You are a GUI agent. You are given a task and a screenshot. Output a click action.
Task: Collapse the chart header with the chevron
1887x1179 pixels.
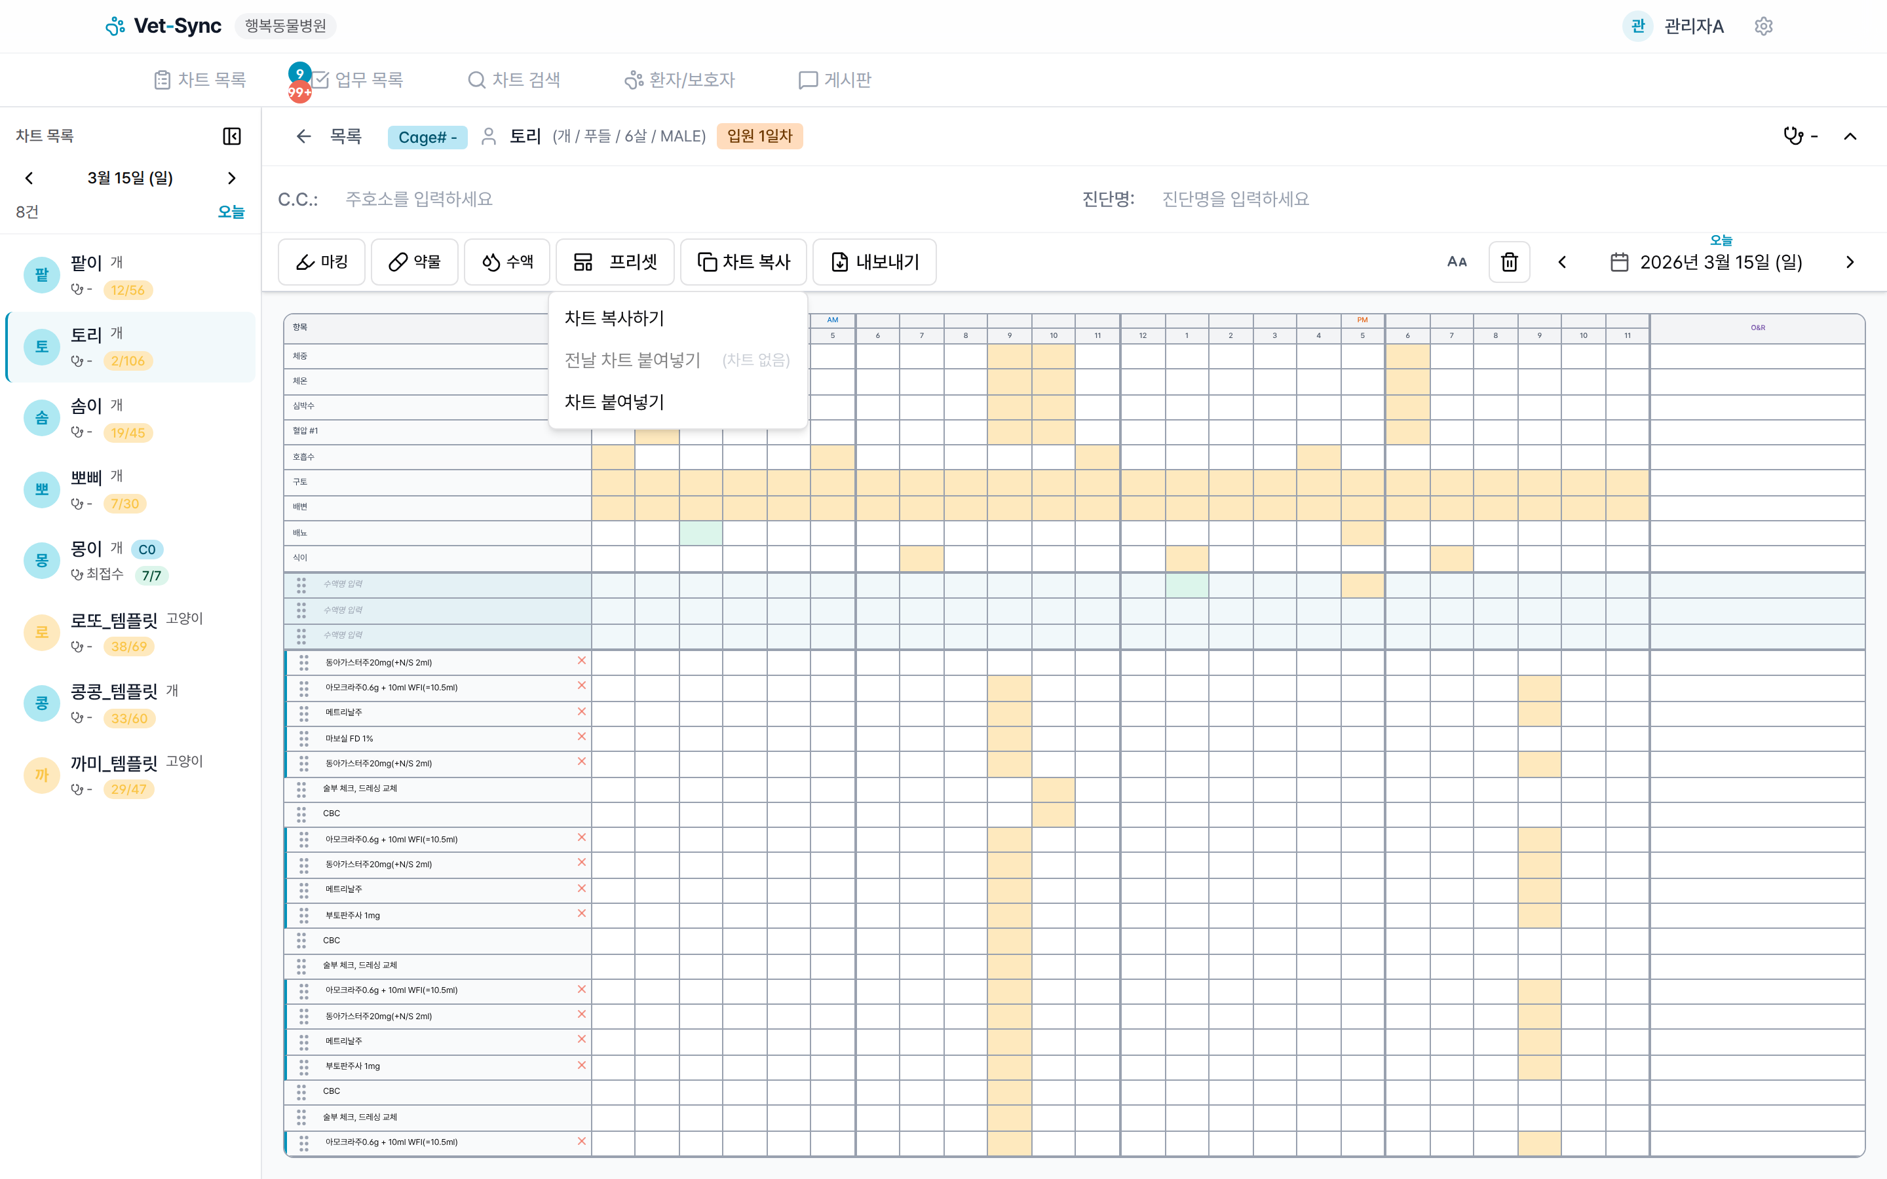pos(1851,136)
